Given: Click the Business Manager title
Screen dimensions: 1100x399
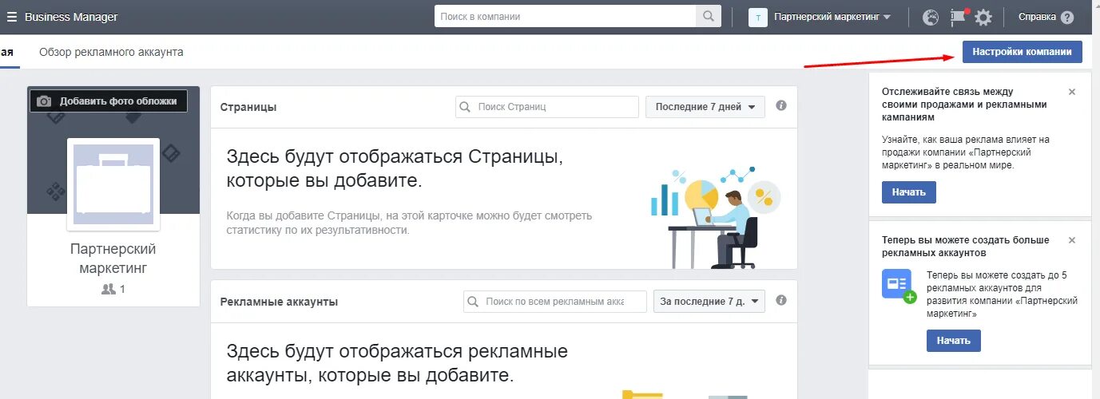Looking at the screenshot, I should [71, 17].
